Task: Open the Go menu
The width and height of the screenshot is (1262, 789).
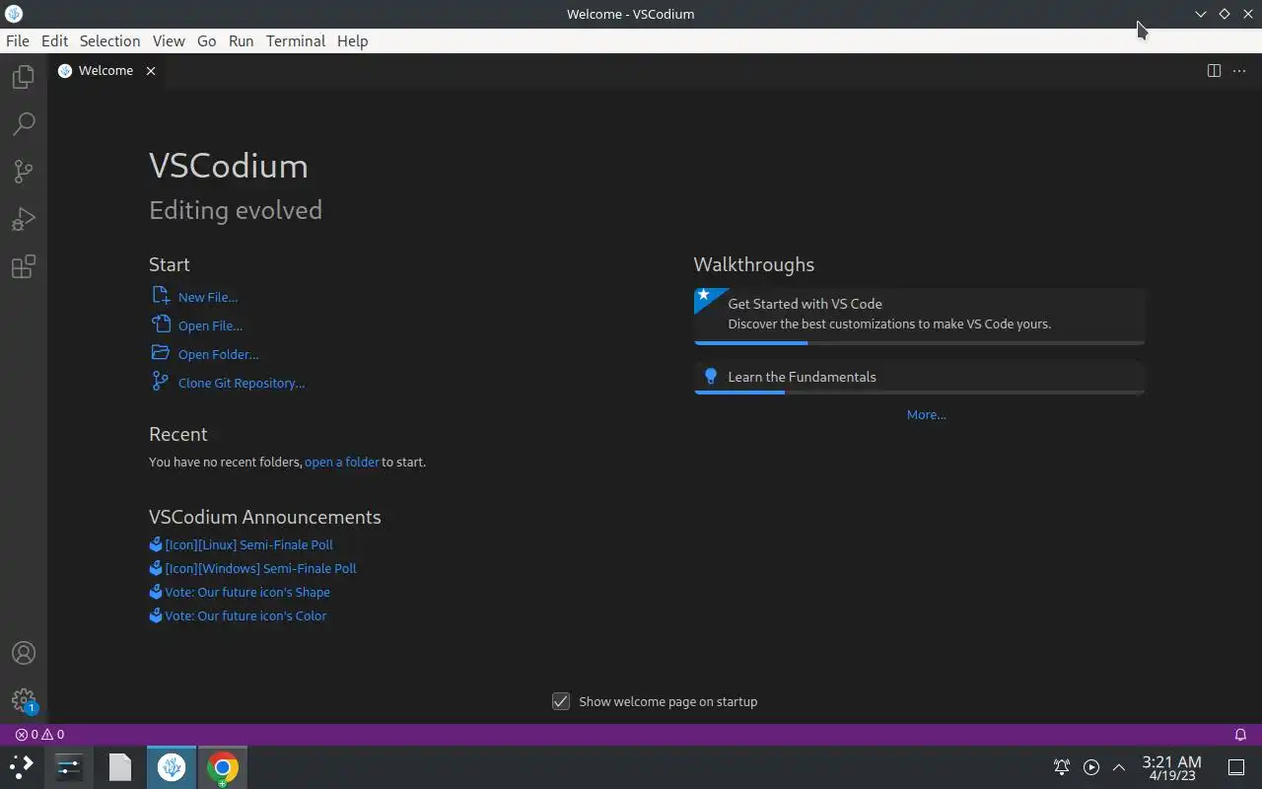Action: 206,40
